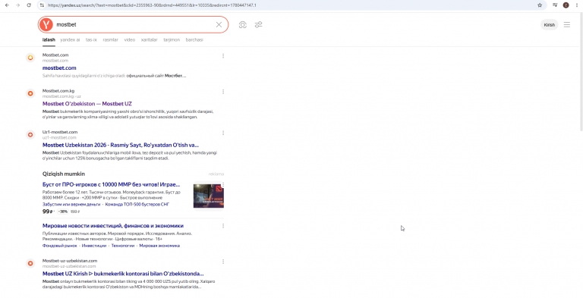Click Команда ТОП-500 бустеров СНГ sublink
Screen dimensions: 583x298
[x=137, y=205]
